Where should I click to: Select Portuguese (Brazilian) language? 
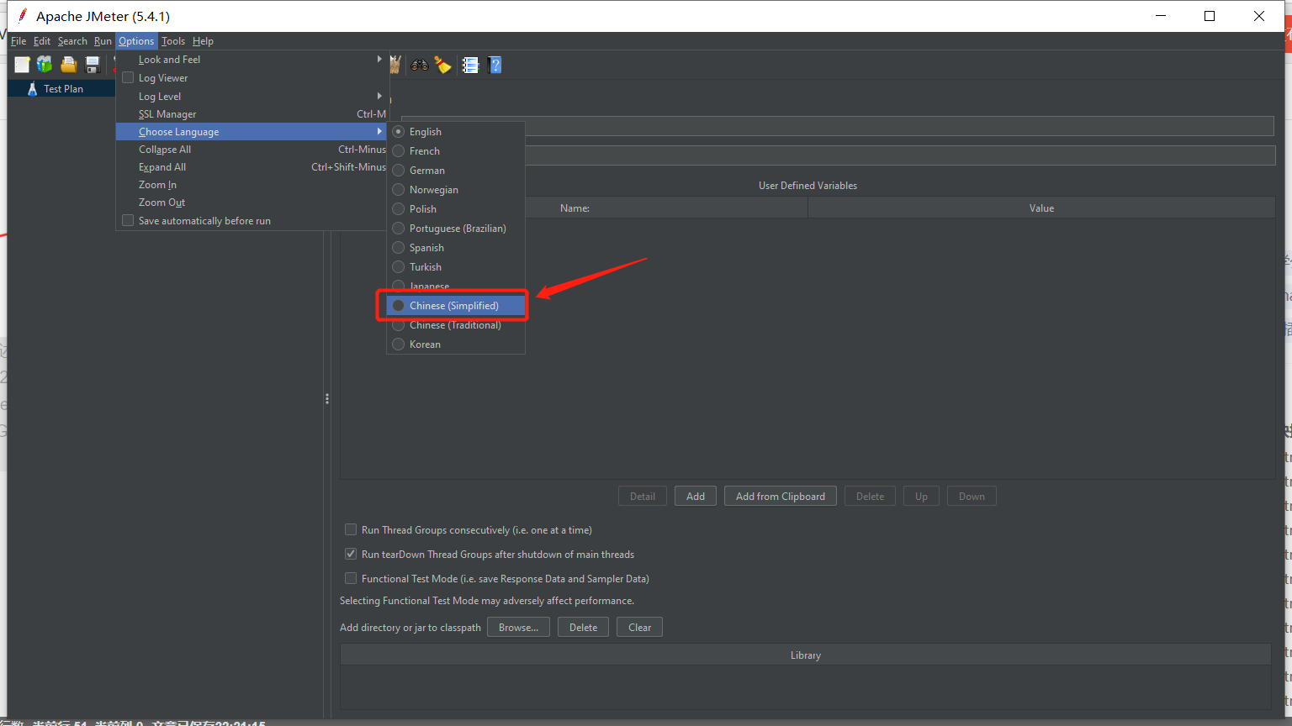click(x=456, y=228)
